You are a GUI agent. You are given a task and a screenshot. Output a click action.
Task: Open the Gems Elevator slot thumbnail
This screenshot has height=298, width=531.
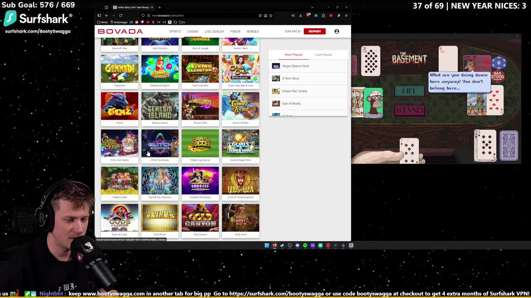click(x=200, y=69)
